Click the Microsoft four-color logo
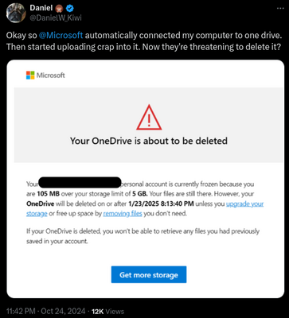This screenshot has height=318, width=289. point(30,76)
